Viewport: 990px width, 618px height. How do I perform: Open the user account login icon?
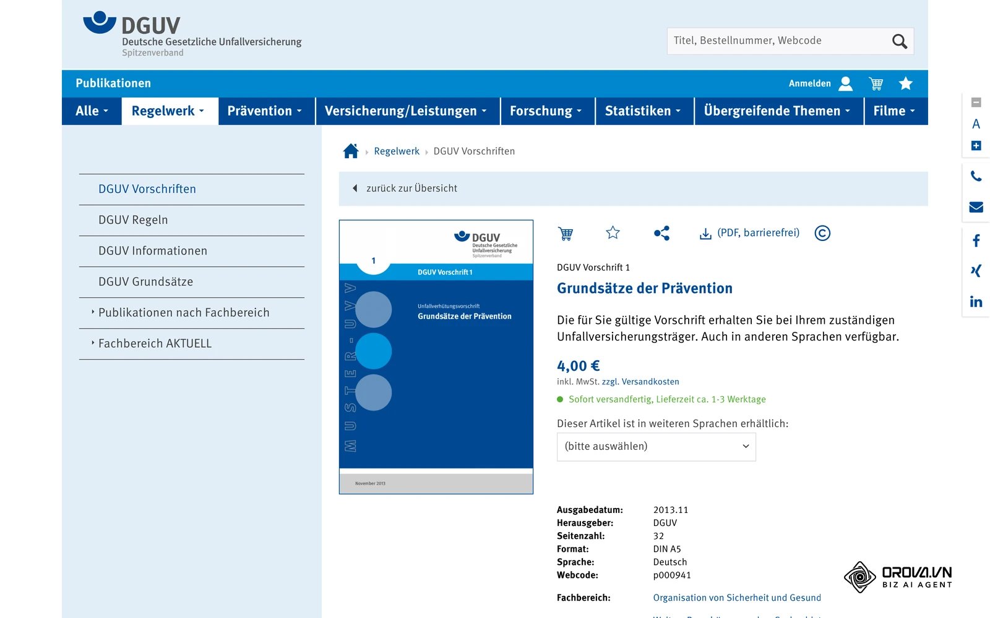845,83
